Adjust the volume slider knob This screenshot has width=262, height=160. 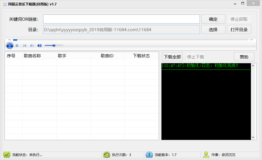[x=54, y=45]
